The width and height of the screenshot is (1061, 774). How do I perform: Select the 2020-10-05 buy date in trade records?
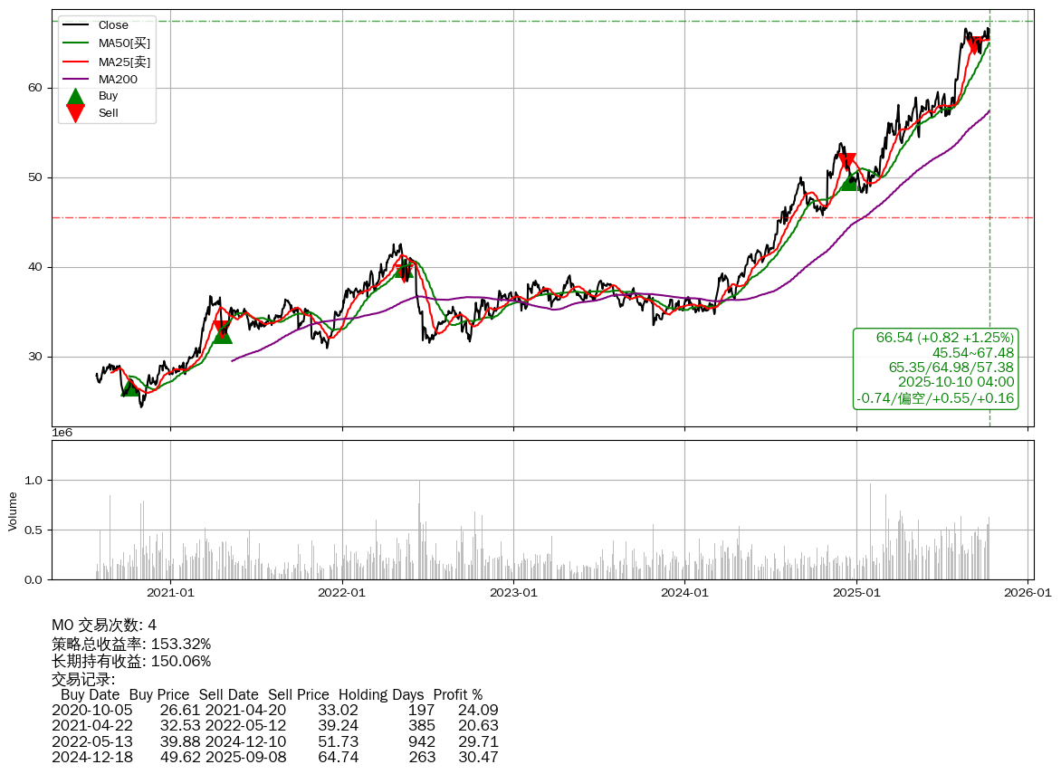point(91,711)
